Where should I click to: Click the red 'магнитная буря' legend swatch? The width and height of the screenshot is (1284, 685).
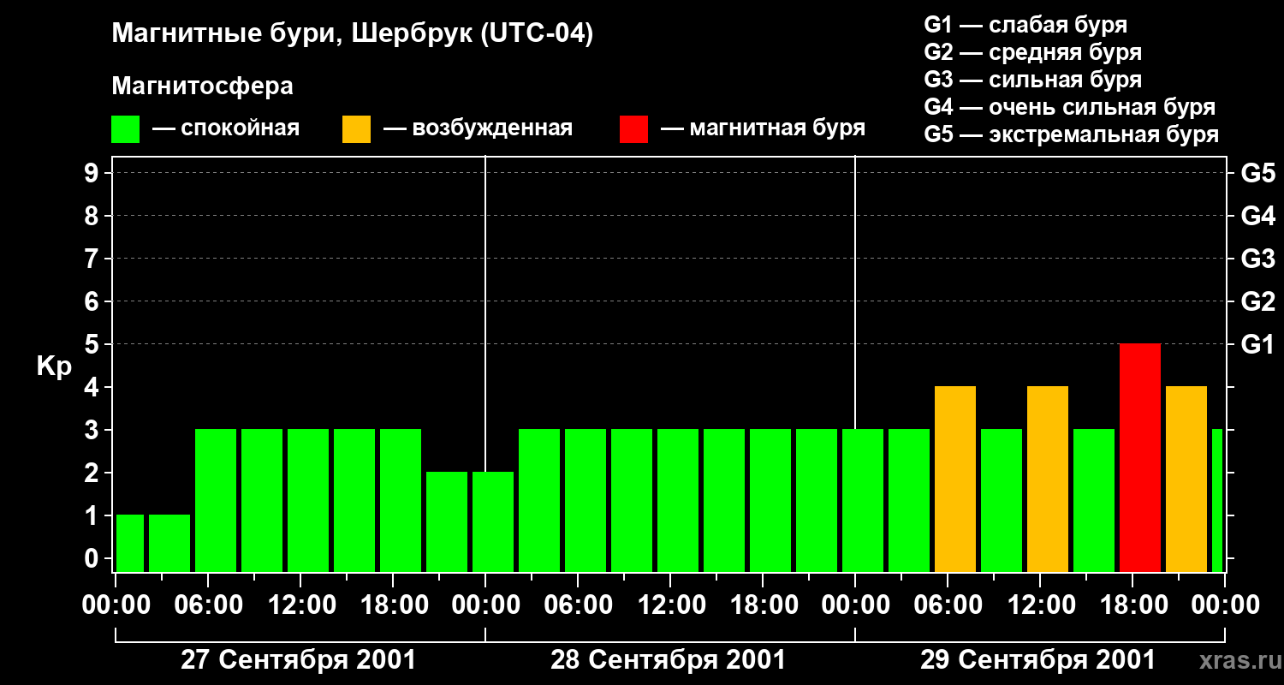tap(634, 129)
